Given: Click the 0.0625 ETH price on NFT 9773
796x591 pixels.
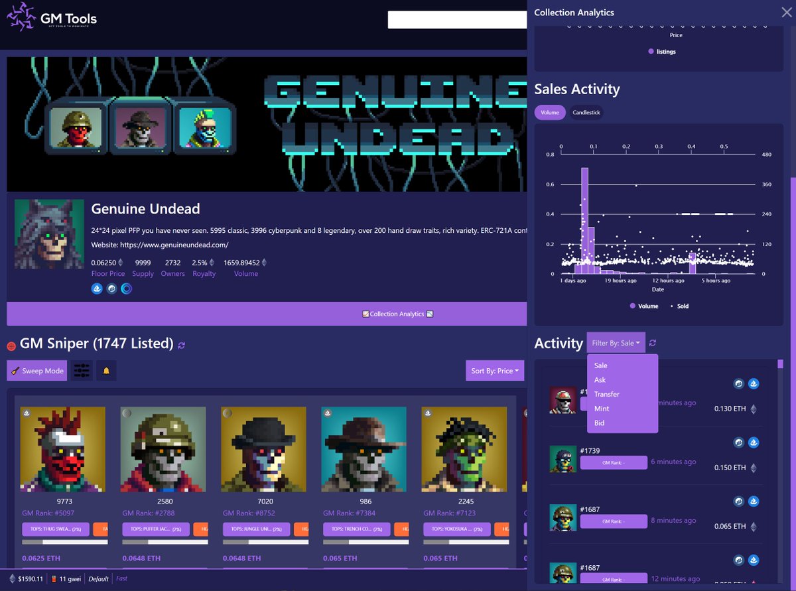Looking at the screenshot, I should 41,558.
